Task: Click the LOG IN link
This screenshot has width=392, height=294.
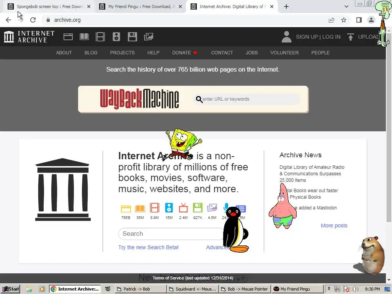Action: tap(331, 37)
